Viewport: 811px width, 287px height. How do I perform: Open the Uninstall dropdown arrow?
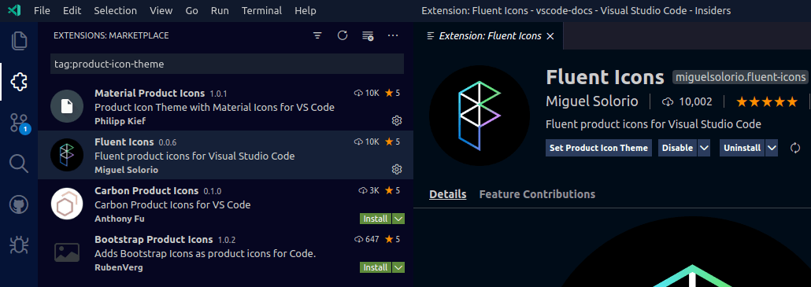pyautogui.click(x=771, y=148)
